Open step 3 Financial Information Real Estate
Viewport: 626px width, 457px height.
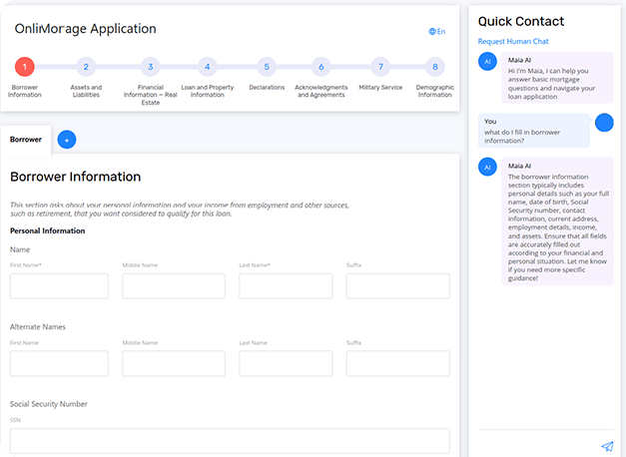pos(151,67)
